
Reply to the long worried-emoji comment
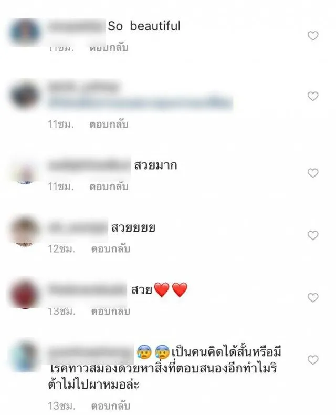point(111,406)
